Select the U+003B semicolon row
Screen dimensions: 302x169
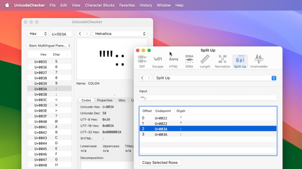50,94
